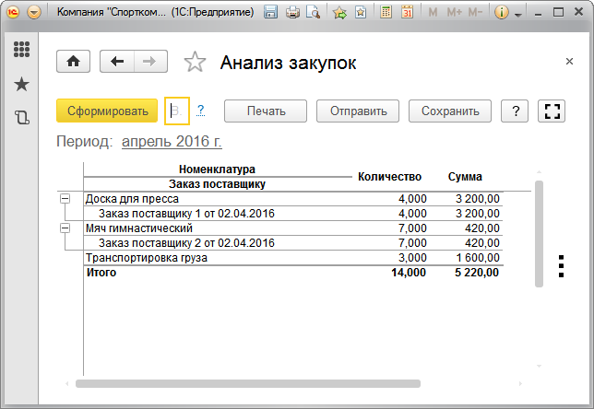The width and height of the screenshot is (594, 409).
Task: Navigate forward with right arrow
Action: (x=150, y=62)
